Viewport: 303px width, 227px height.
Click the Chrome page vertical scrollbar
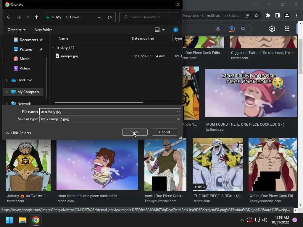(300, 57)
